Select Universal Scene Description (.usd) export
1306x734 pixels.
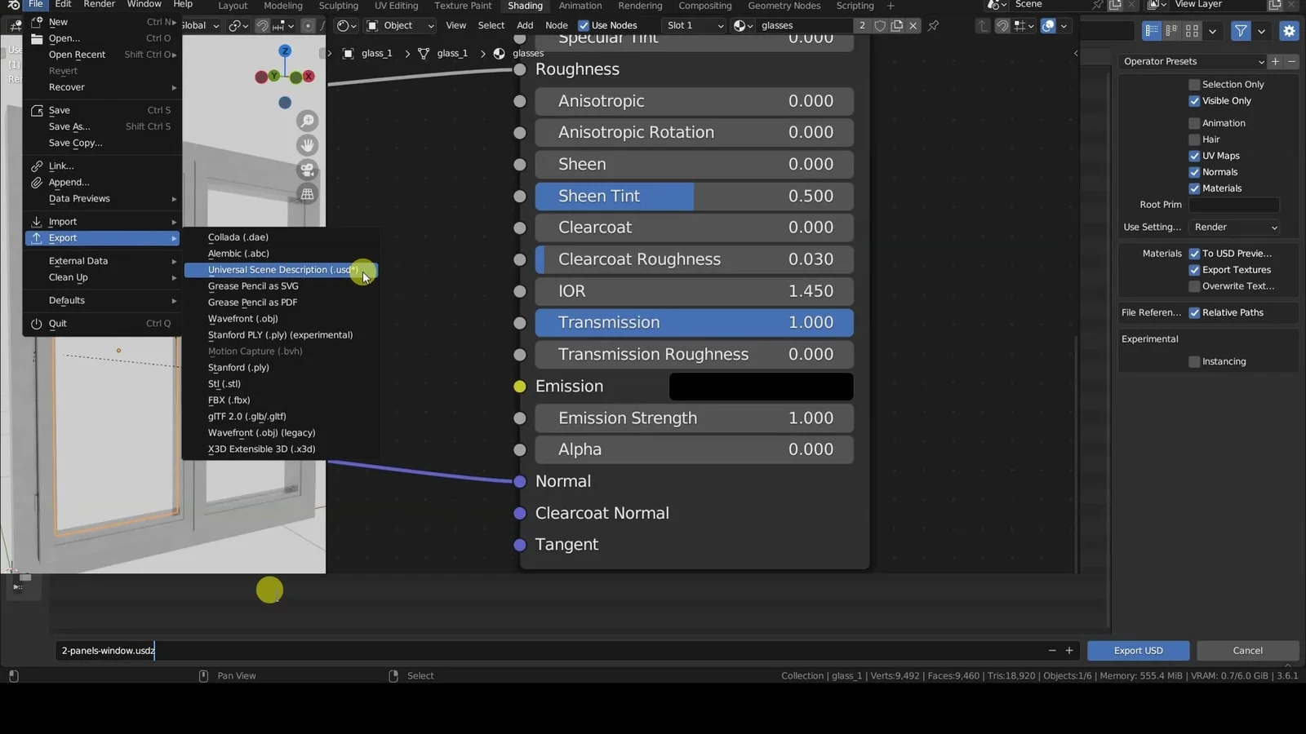[x=282, y=270]
